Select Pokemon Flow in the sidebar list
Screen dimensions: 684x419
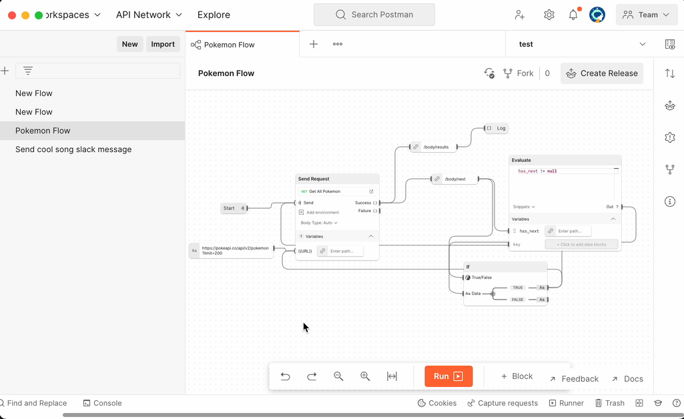(92, 131)
